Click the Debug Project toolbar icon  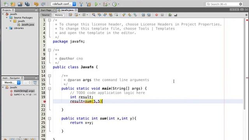pyautogui.click(x=105, y=4)
